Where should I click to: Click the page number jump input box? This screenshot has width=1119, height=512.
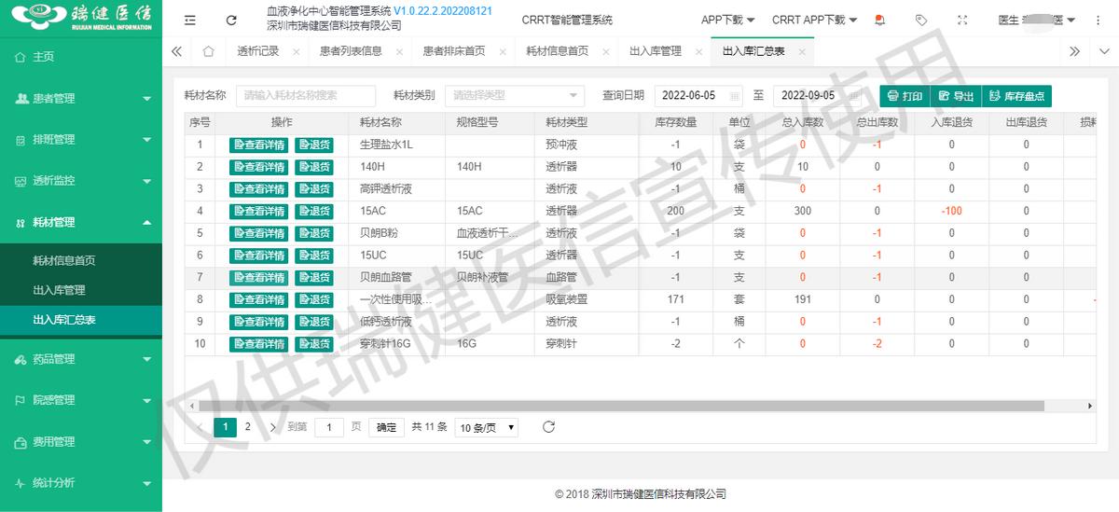(x=329, y=427)
